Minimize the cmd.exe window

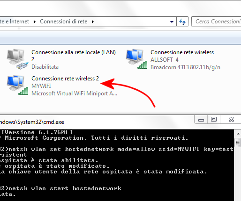201,120
